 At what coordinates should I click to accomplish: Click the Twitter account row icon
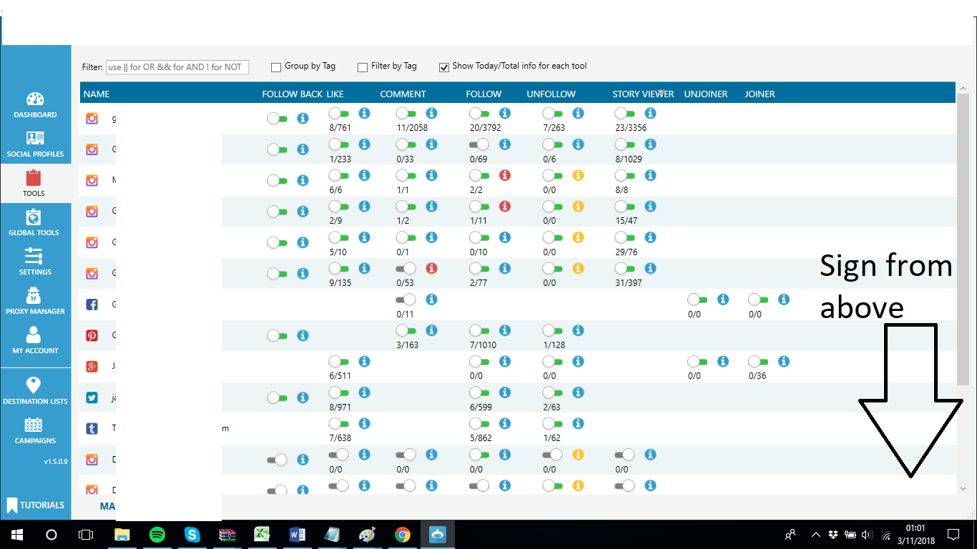point(92,397)
